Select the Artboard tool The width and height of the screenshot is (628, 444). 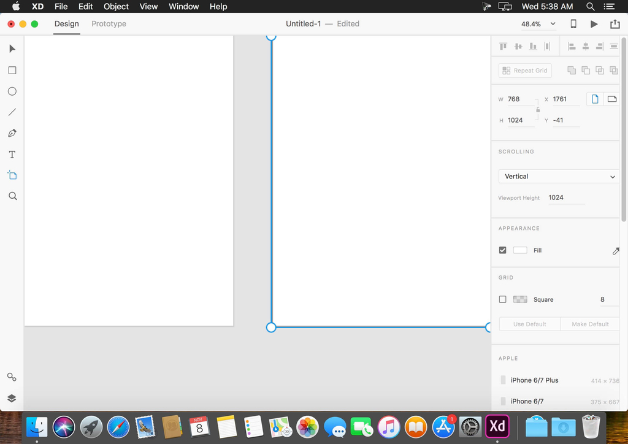tap(12, 175)
